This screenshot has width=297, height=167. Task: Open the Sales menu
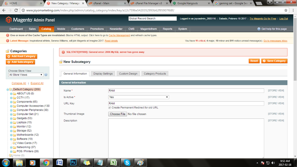click(32, 29)
